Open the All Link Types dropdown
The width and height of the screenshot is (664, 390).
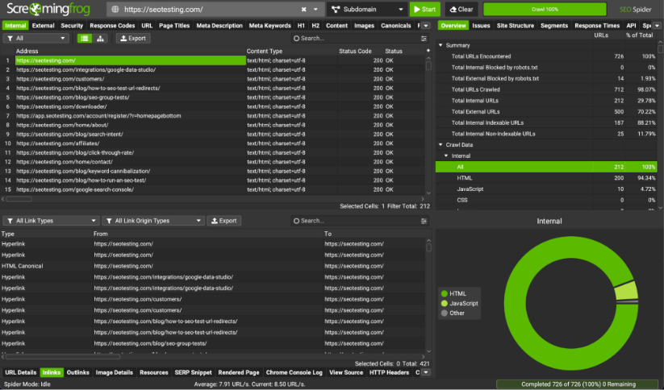[x=50, y=221]
